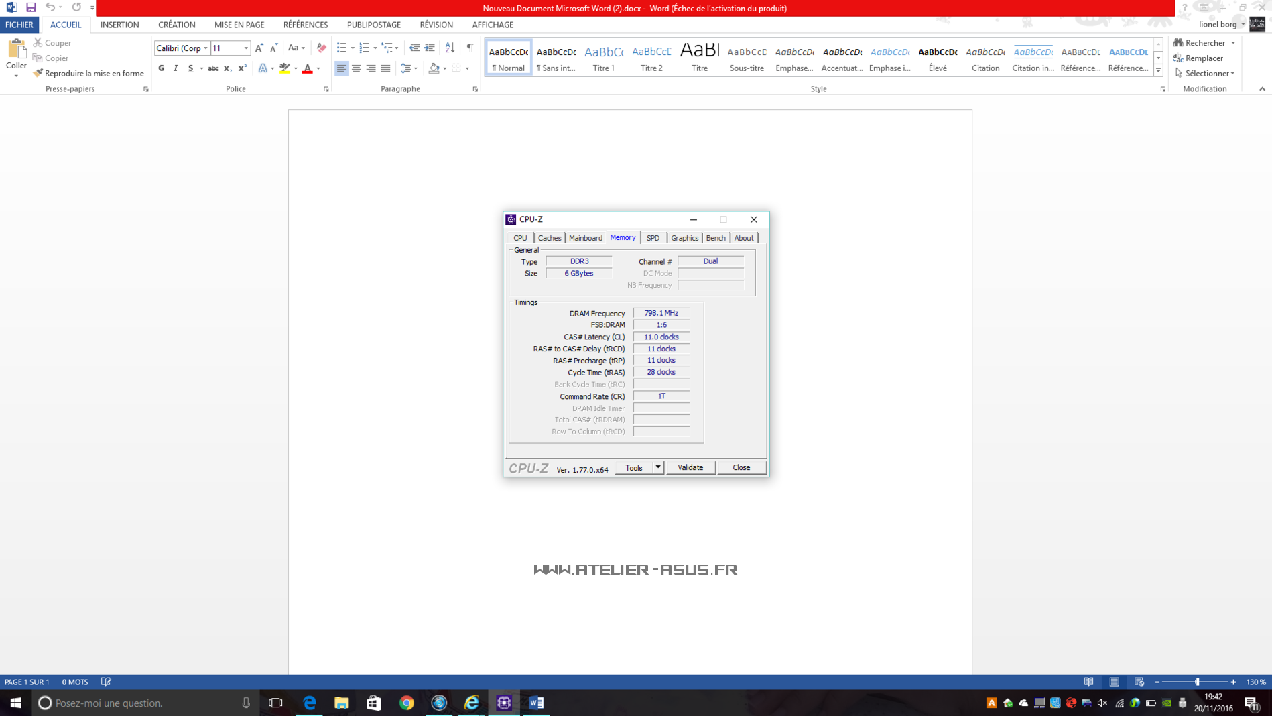The height and width of the screenshot is (716, 1272).
Task: Click the strikethrough text icon
Action: click(213, 68)
